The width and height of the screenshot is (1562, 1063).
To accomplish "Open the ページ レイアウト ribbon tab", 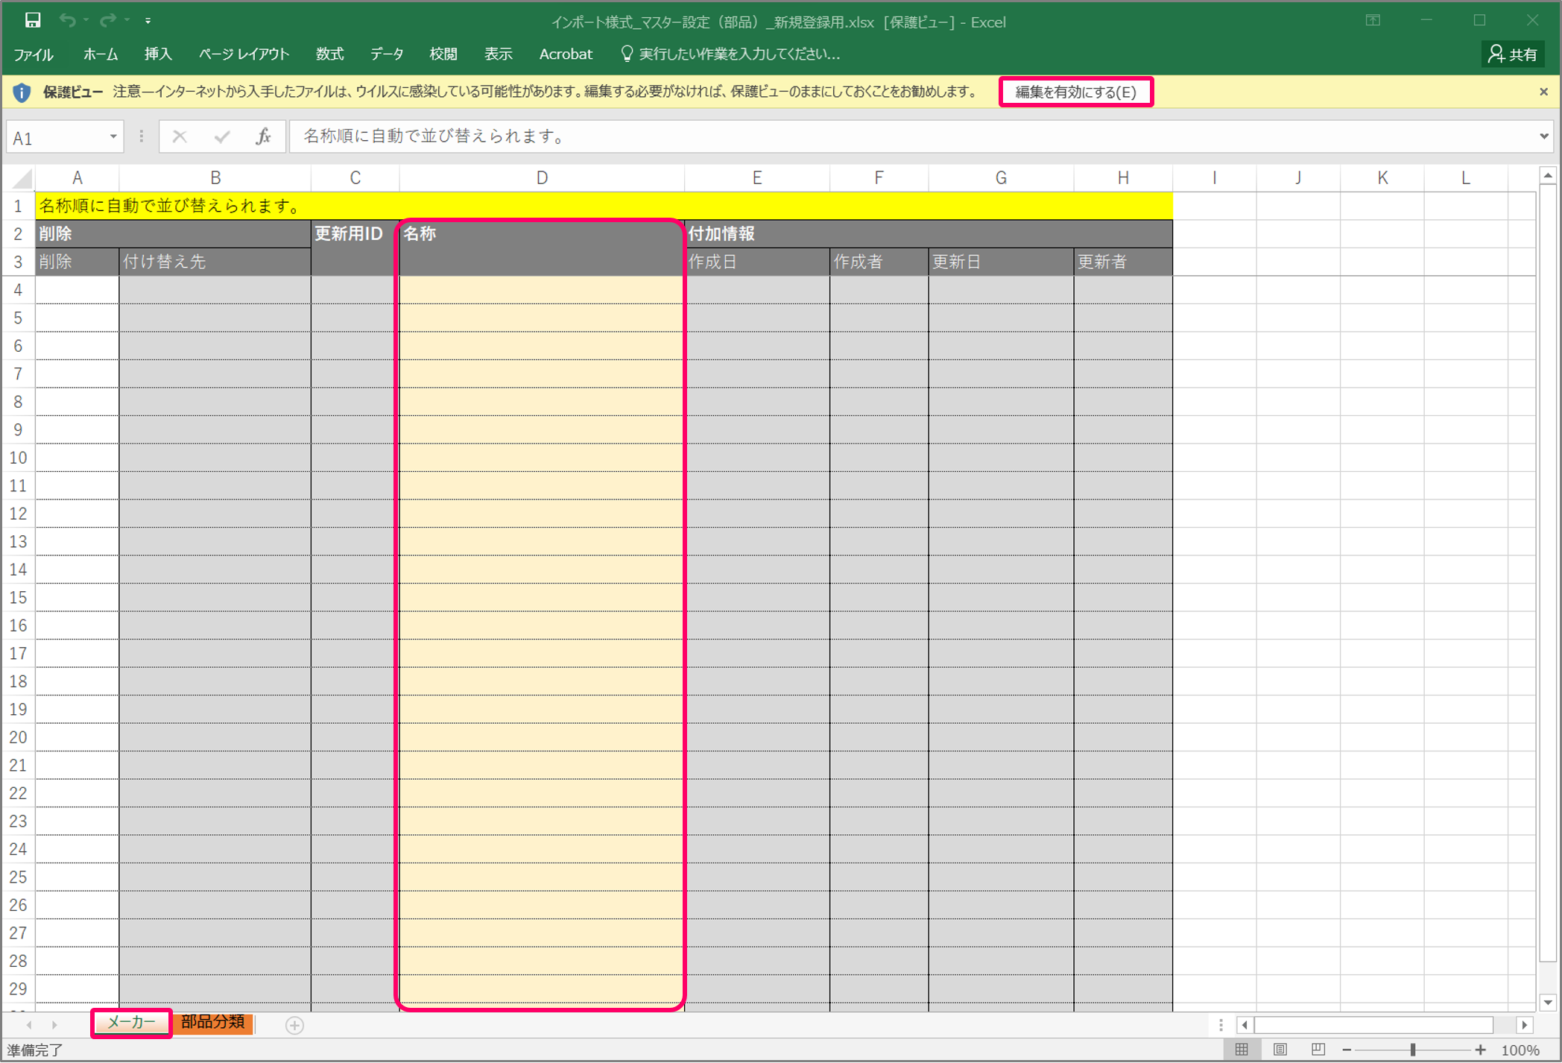I will coord(244,54).
